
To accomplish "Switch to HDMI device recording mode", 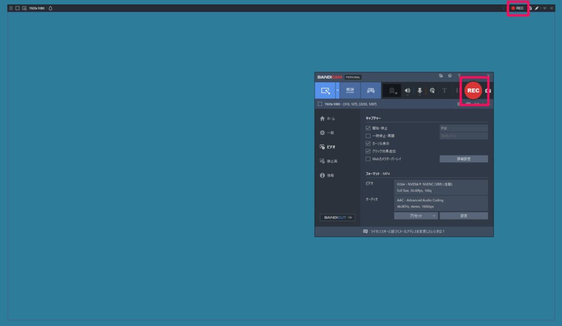I will [350, 91].
